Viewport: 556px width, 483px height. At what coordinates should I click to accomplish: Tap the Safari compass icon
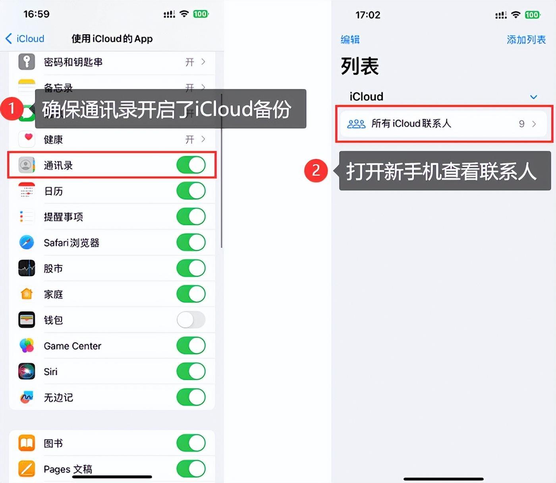27,242
